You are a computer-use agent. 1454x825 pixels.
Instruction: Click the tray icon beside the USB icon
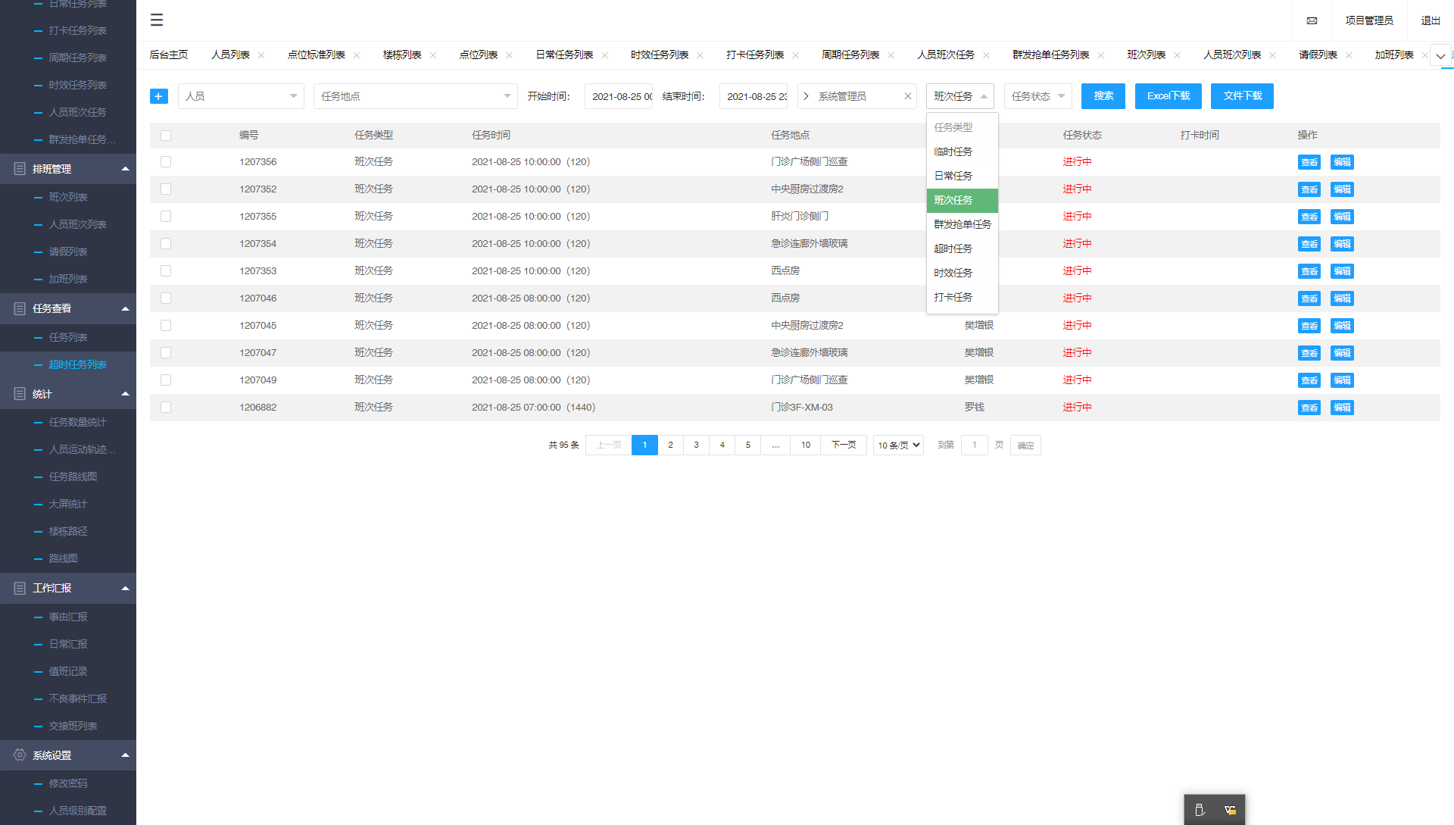1230,810
